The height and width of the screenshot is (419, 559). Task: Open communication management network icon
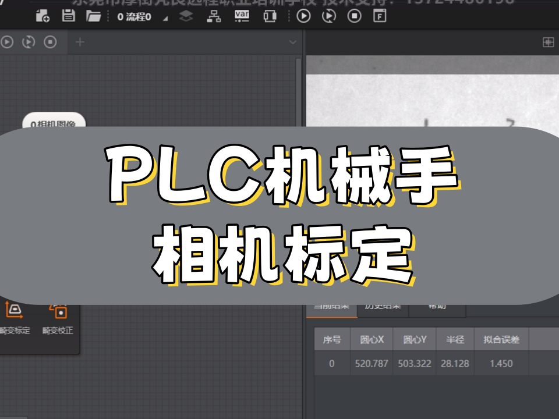point(214,16)
